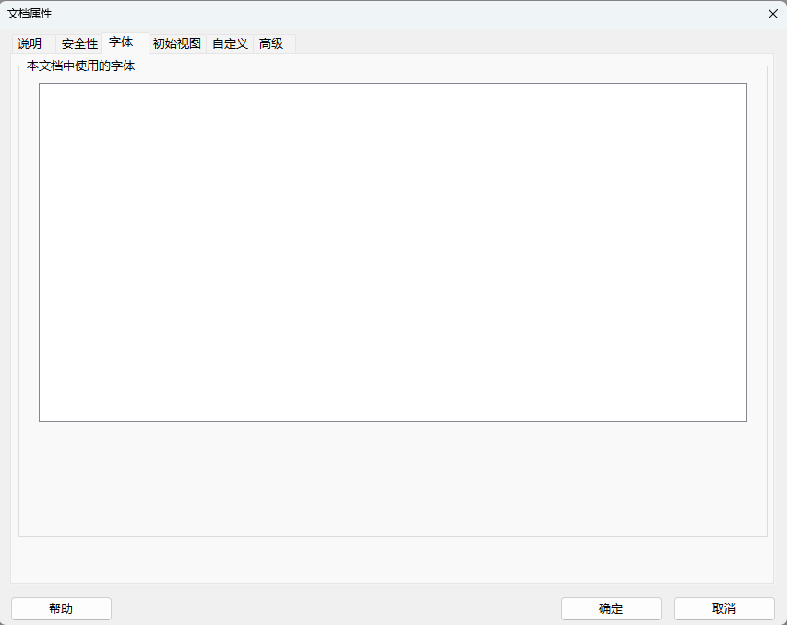
Task: Click the 本文档中使用的字体 group label
Action: click(x=81, y=66)
